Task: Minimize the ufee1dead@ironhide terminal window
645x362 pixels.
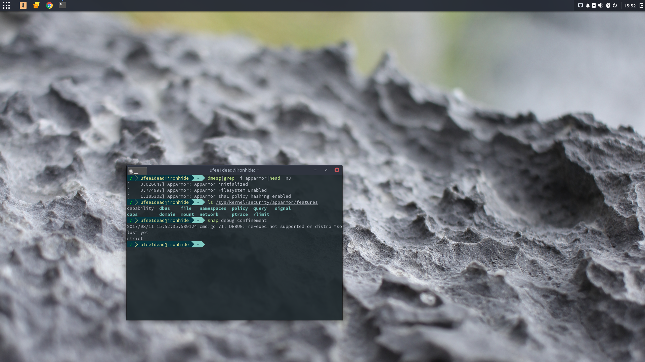Action: point(315,170)
